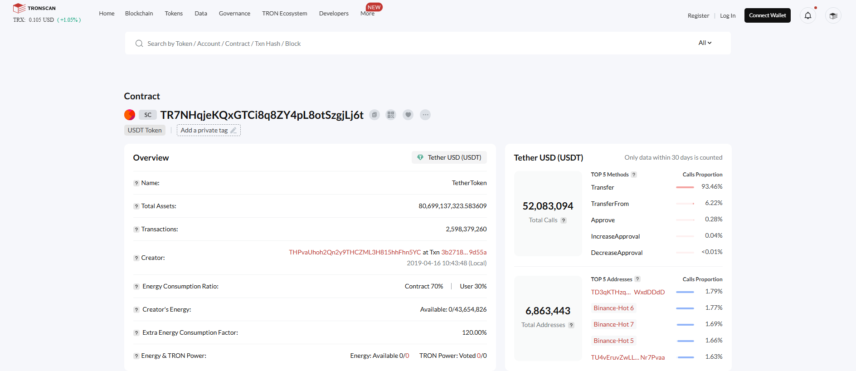Copy the contract address

(374, 115)
